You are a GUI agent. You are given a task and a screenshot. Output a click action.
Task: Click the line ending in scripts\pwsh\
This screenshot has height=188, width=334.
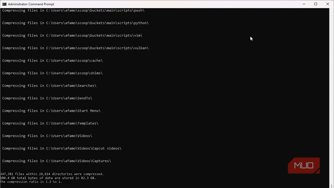pos(73,10)
